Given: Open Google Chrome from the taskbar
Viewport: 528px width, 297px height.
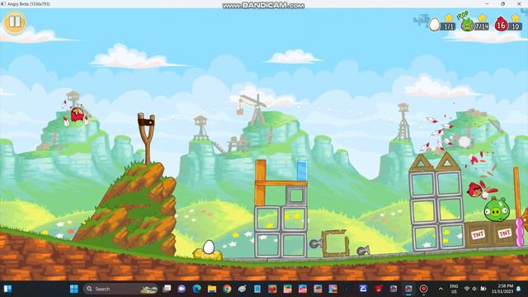Looking at the screenshot, I should tap(227, 289).
